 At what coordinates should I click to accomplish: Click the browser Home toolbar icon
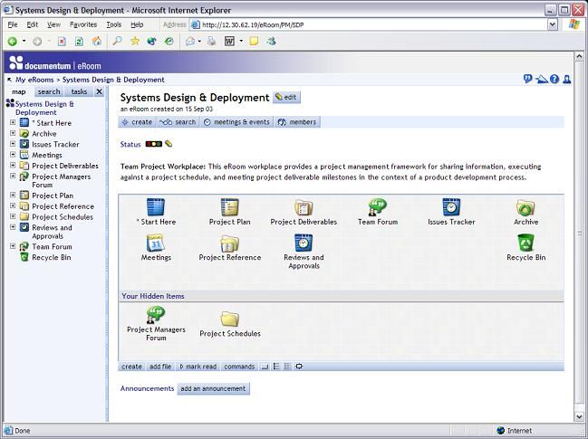98,42
